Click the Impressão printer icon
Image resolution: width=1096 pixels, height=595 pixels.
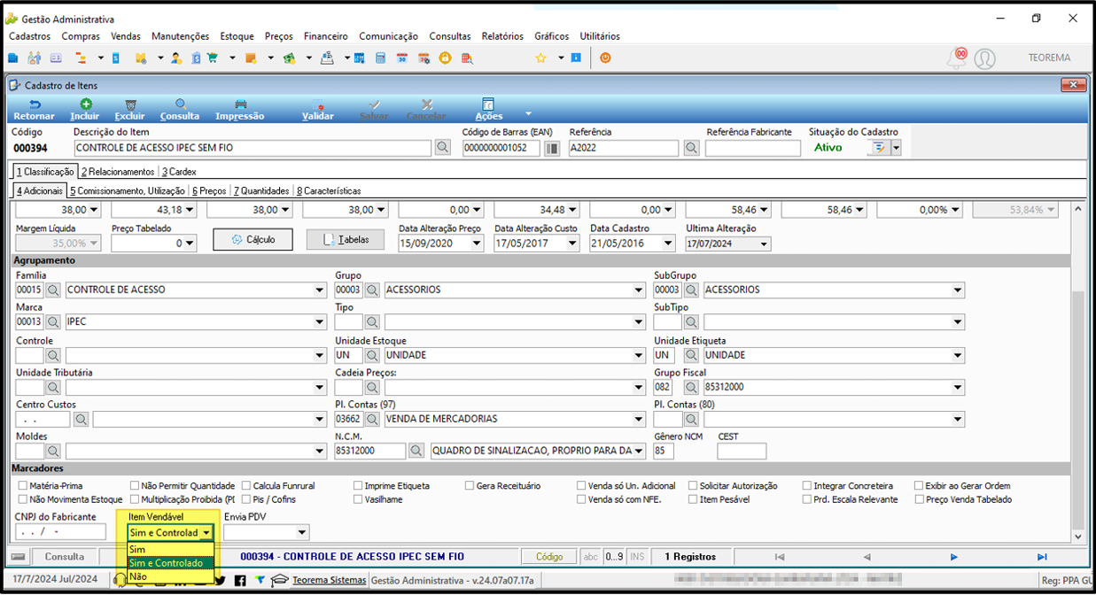[240, 104]
